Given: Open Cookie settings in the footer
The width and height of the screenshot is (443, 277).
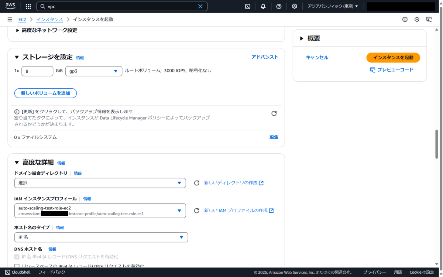Looking at the screenshot, I should pos(422,272).
